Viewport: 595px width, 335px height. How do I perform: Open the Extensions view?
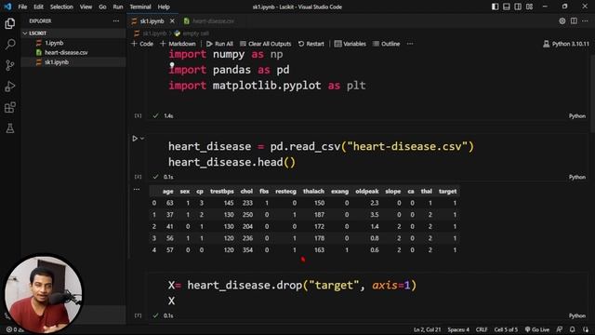10,107
